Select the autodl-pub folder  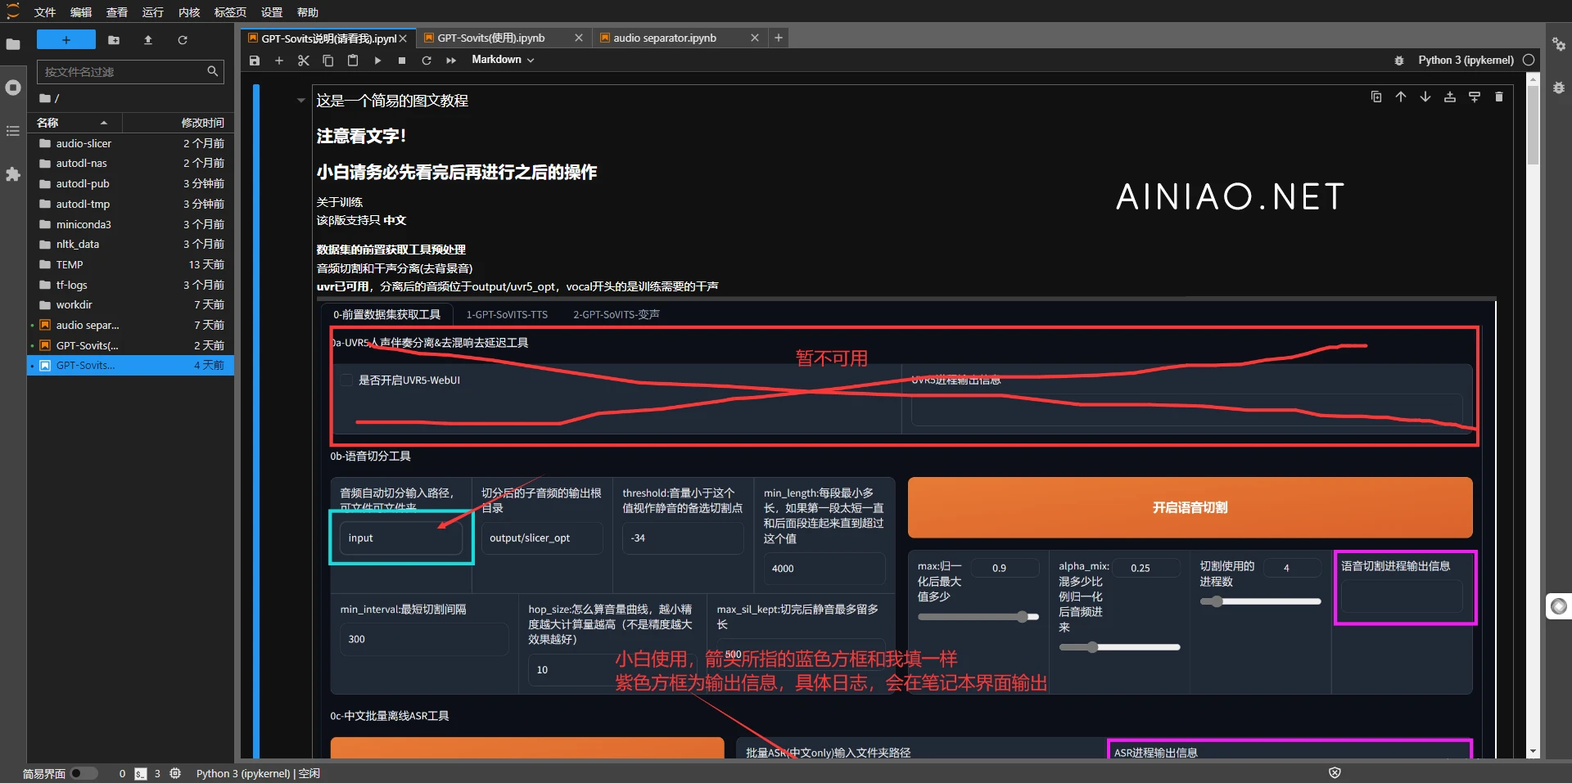[x=131, y=183]
